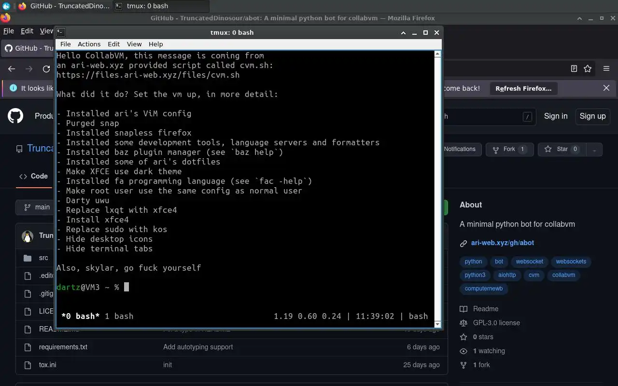Open Firefox's File menu
618x386 pixels.
coord(9,30)
